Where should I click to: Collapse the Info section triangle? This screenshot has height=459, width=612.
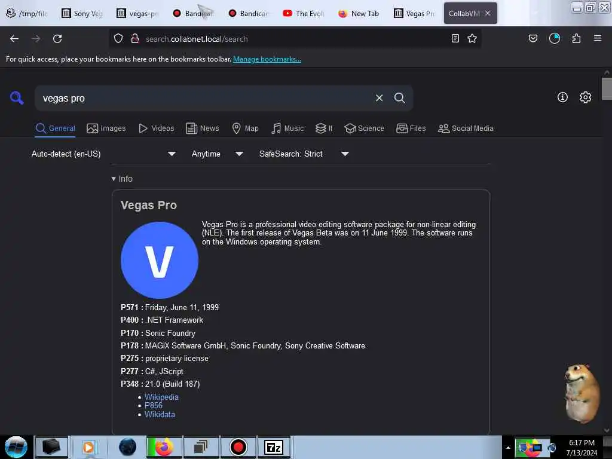[x=114, y=179]
